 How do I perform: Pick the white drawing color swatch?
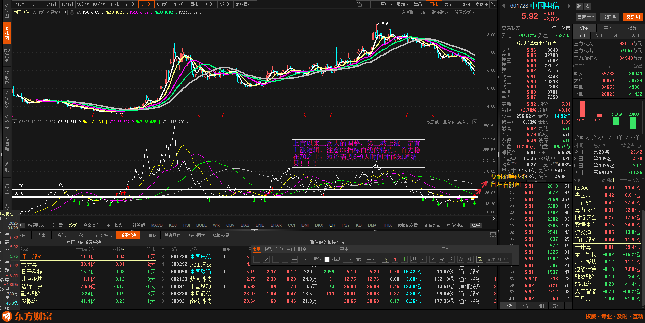point(327,259)
